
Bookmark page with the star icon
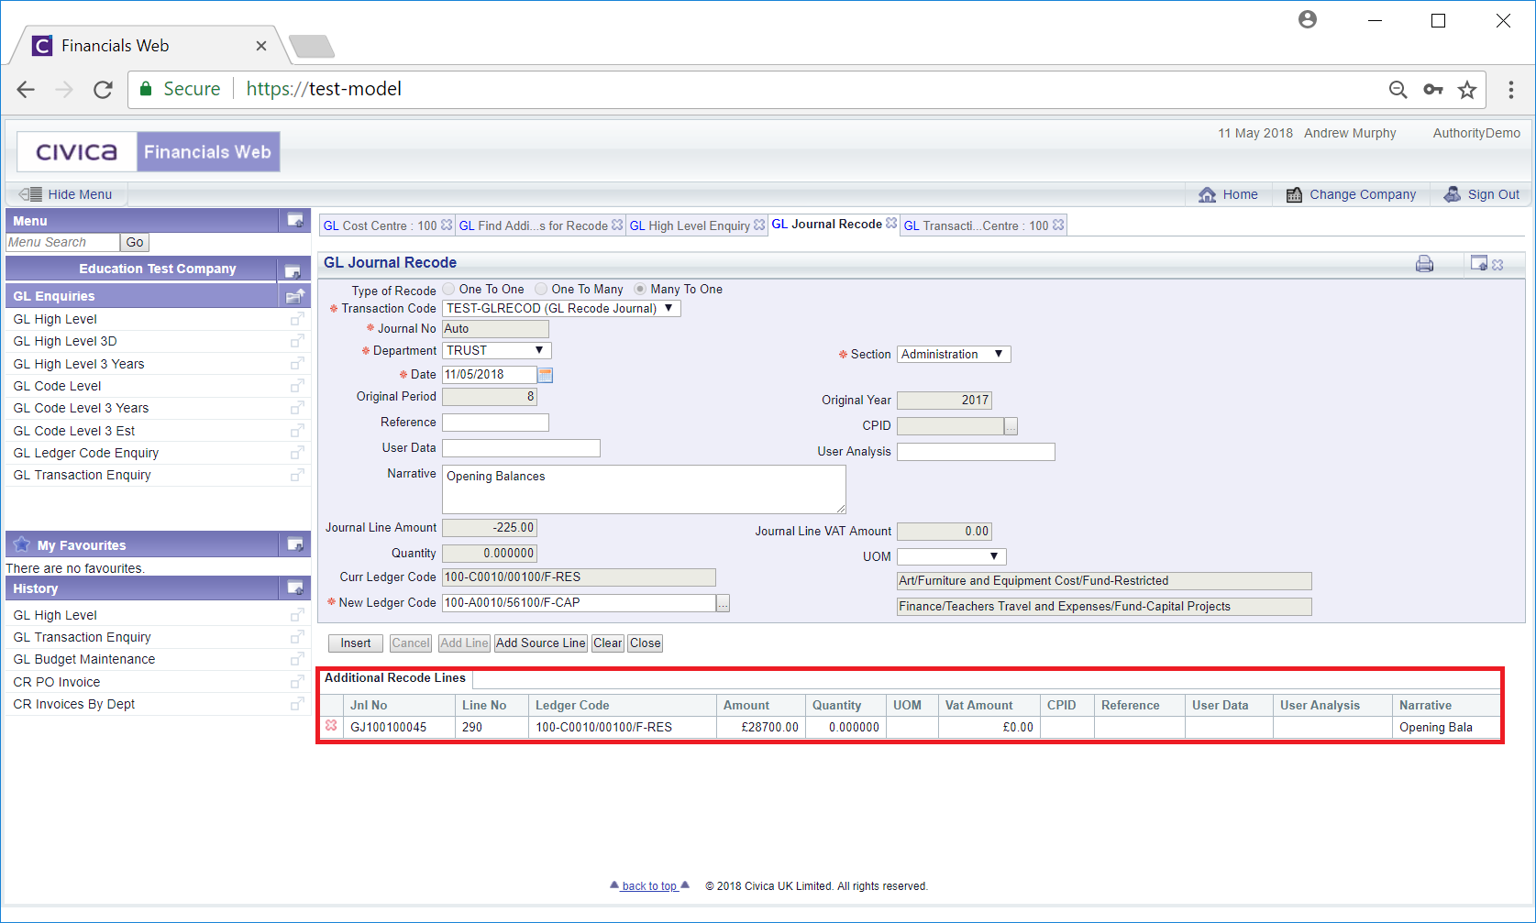(1467, 89)
